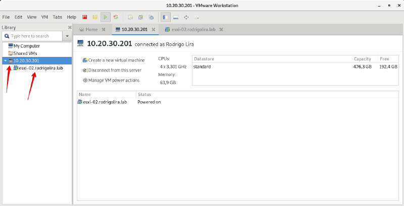This screenshot has height=206, width=404.
Task: Select esxi-02.rodrigolira.lab in the Library tree
Action: 40,68
